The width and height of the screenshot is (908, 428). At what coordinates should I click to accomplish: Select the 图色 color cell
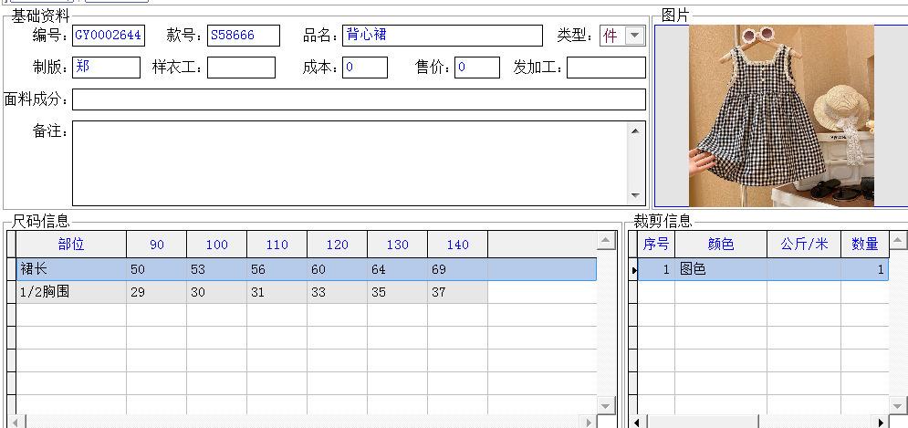721,269
